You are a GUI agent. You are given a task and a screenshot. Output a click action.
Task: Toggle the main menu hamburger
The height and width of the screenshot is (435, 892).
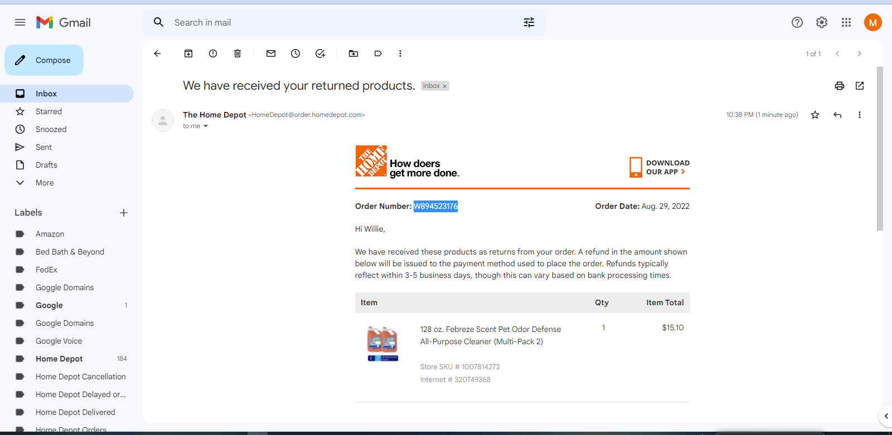click(20, 22)
